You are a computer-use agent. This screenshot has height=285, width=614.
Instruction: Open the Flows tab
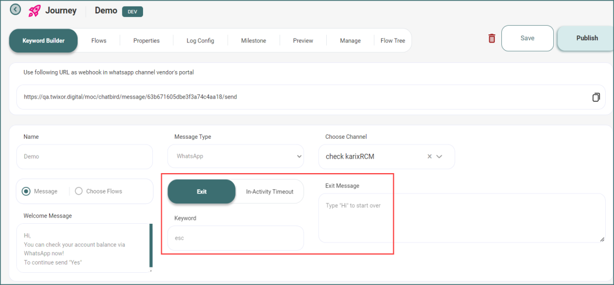pyautogui.click(x=99, y=41)
